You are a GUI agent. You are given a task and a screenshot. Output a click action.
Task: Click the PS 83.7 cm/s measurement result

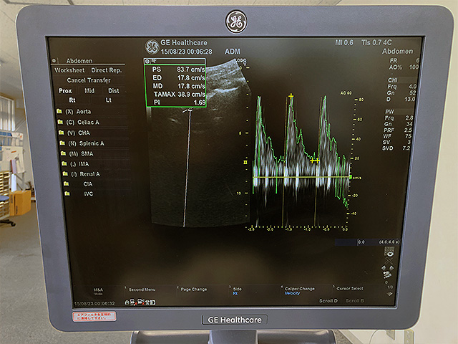pos(177,69)
